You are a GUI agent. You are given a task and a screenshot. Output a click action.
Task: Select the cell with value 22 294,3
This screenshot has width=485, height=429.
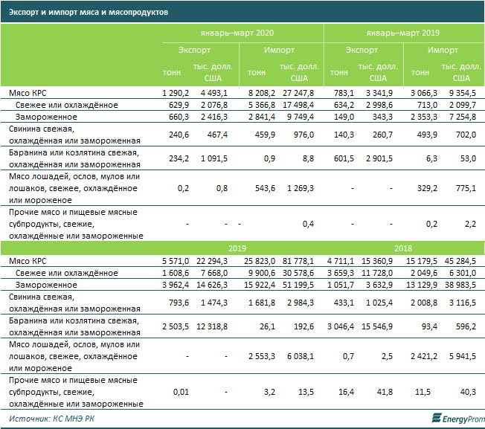pyautogui.click(x=214, y=261)
